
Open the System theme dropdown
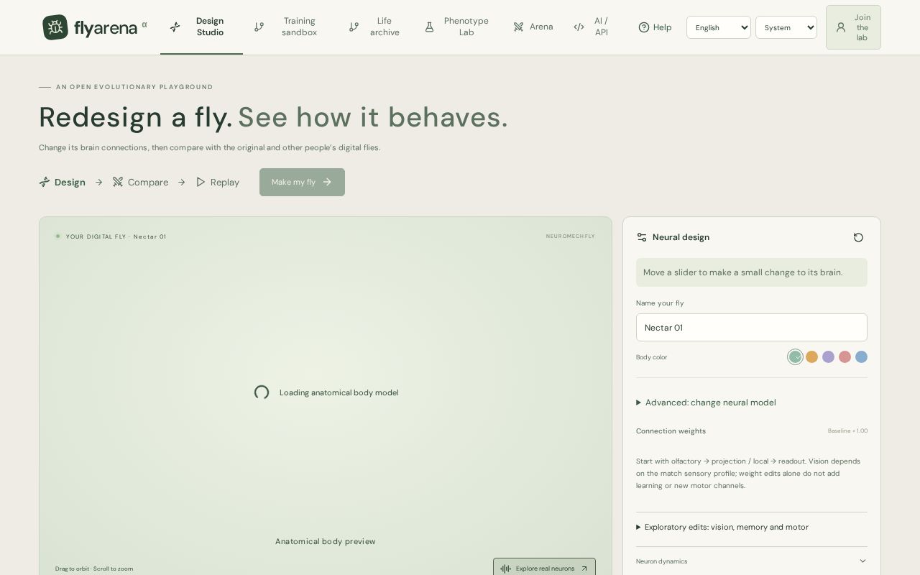786,27
